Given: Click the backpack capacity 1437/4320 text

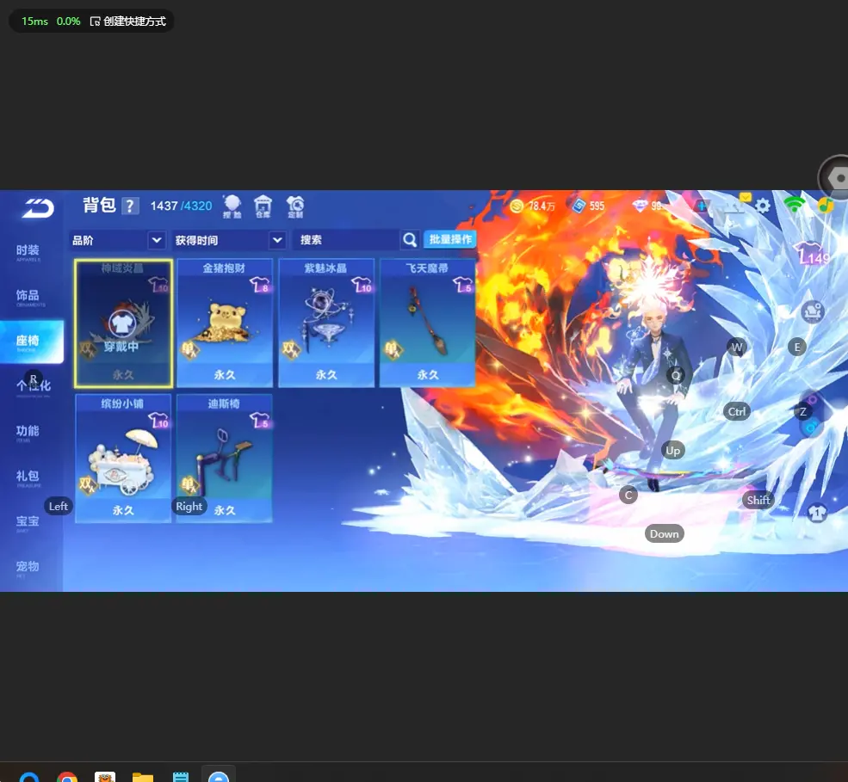Looking at the screenshot, I should coord(181,206).
